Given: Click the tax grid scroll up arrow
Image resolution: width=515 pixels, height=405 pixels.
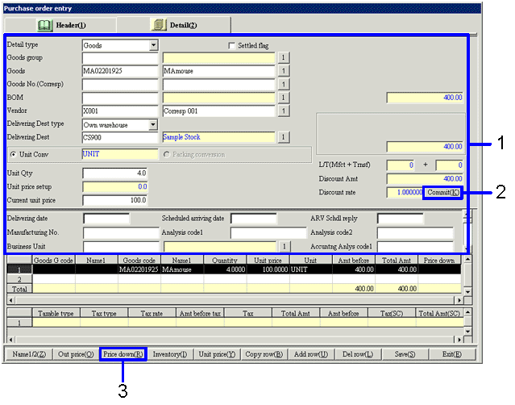Looking at the screenshot, I should pos(467,311).
